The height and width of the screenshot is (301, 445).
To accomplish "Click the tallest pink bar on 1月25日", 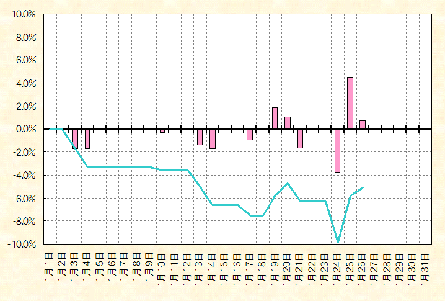I will pos(350,103).
